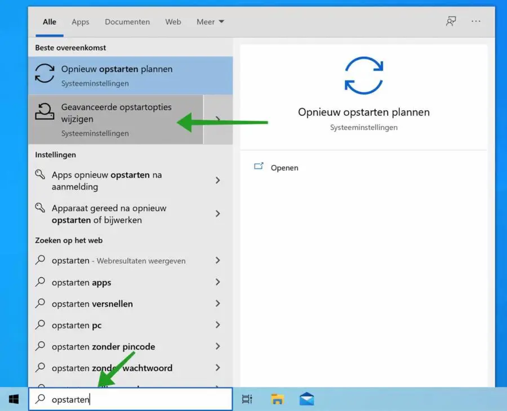Click the search icon beside opstarten zonder pincode

click(x=41, y=346)
